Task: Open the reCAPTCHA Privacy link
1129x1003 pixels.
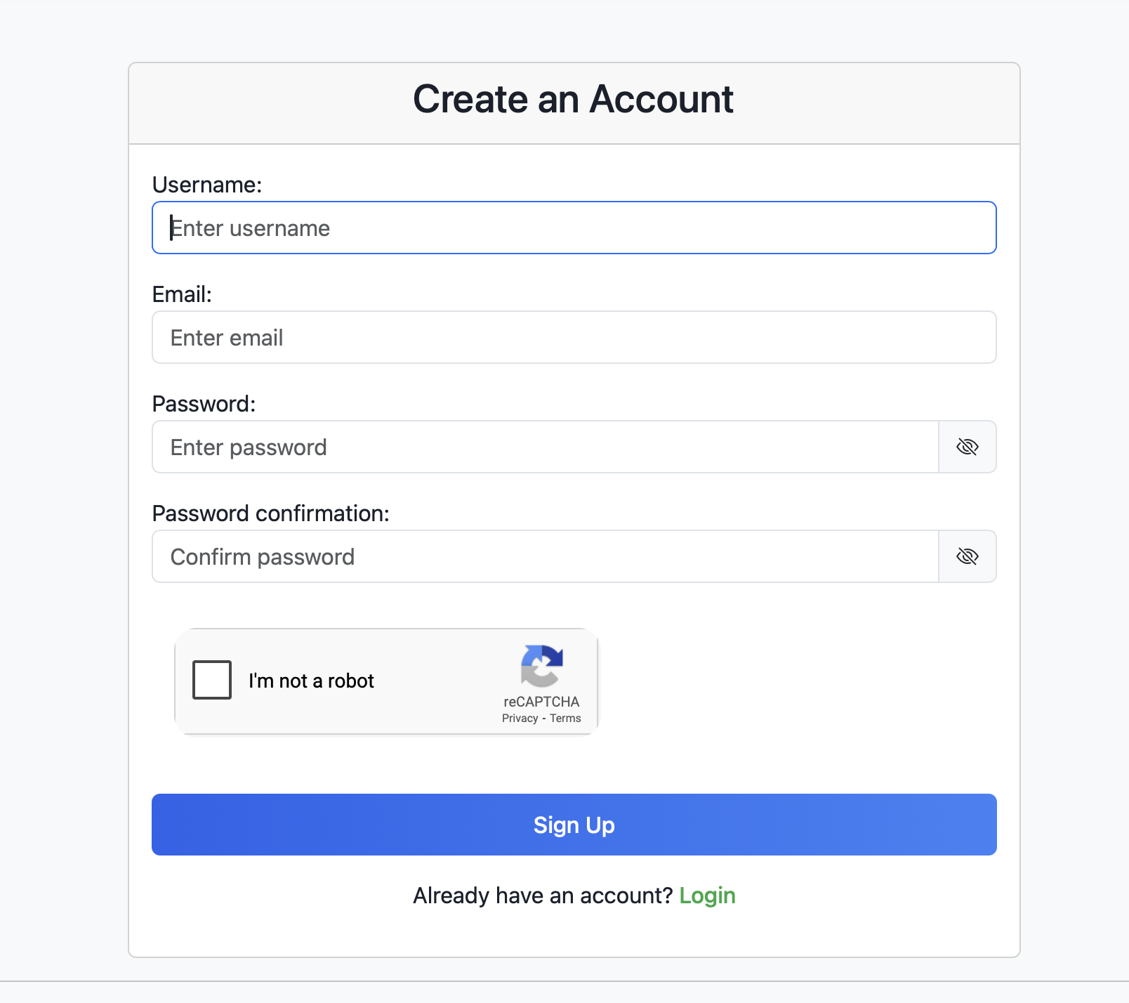Action: click(x=520, y=718)
